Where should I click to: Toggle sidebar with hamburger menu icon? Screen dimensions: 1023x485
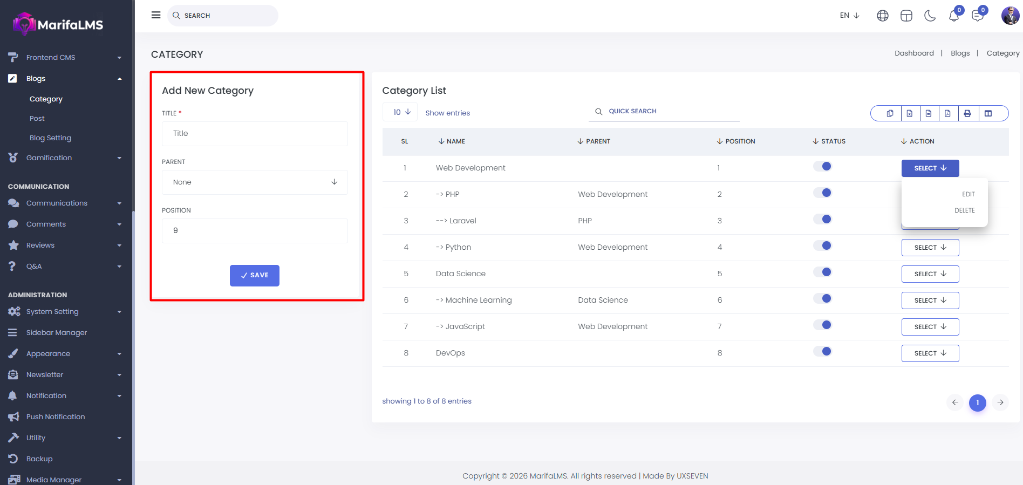(x=156, y=15)
